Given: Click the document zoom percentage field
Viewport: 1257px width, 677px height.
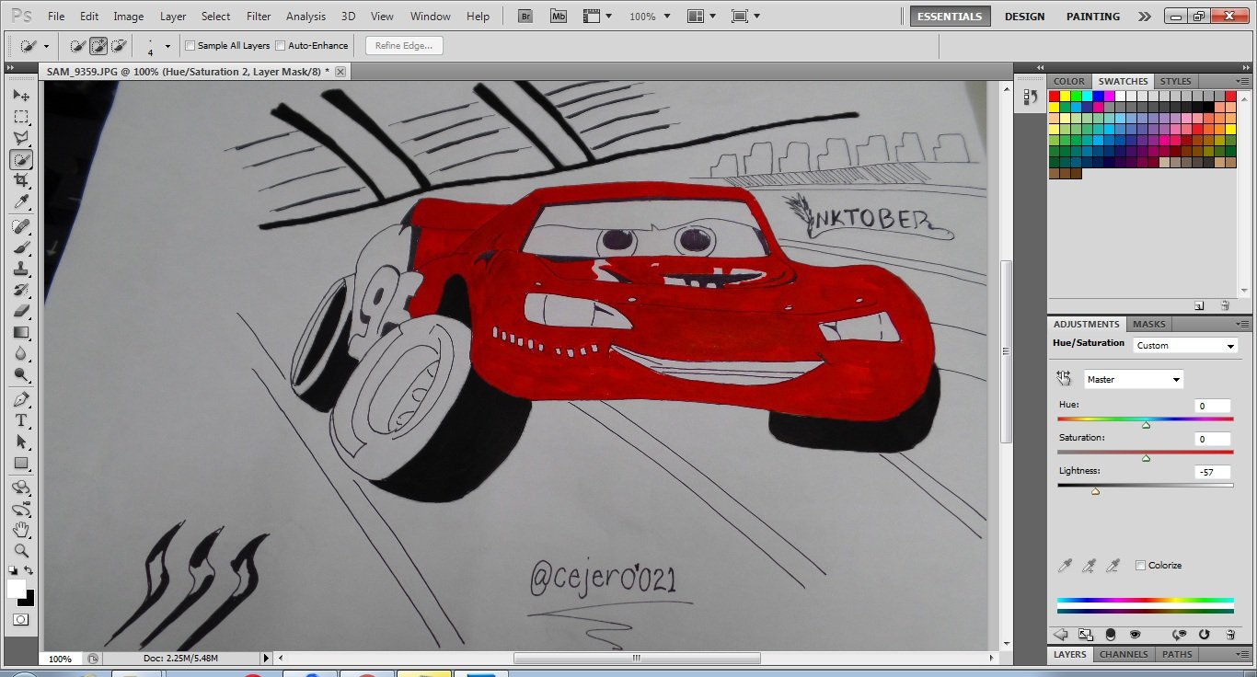Looking at the screenshot, I should click(x=61, y=659).
